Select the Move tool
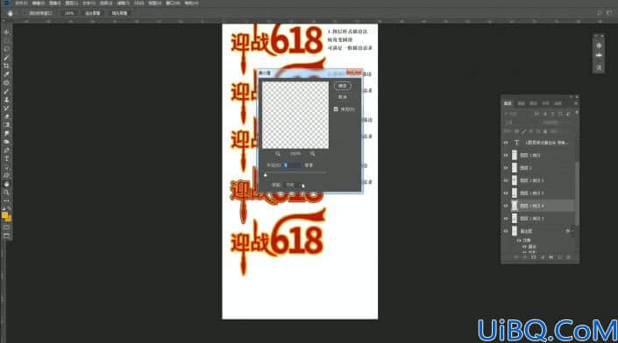Screen dimensions: 618x343 [x=6, y=31]
